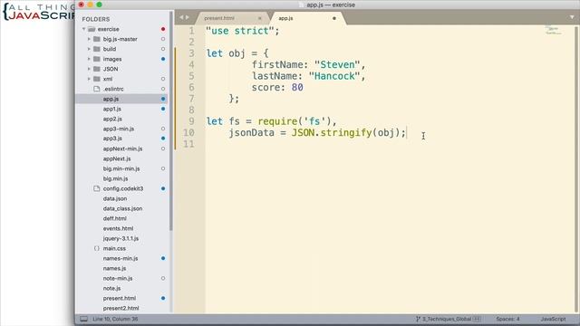Open appNext.js file
The width and height of the screenshot is (580, 326).
click(x=117, y=158)
